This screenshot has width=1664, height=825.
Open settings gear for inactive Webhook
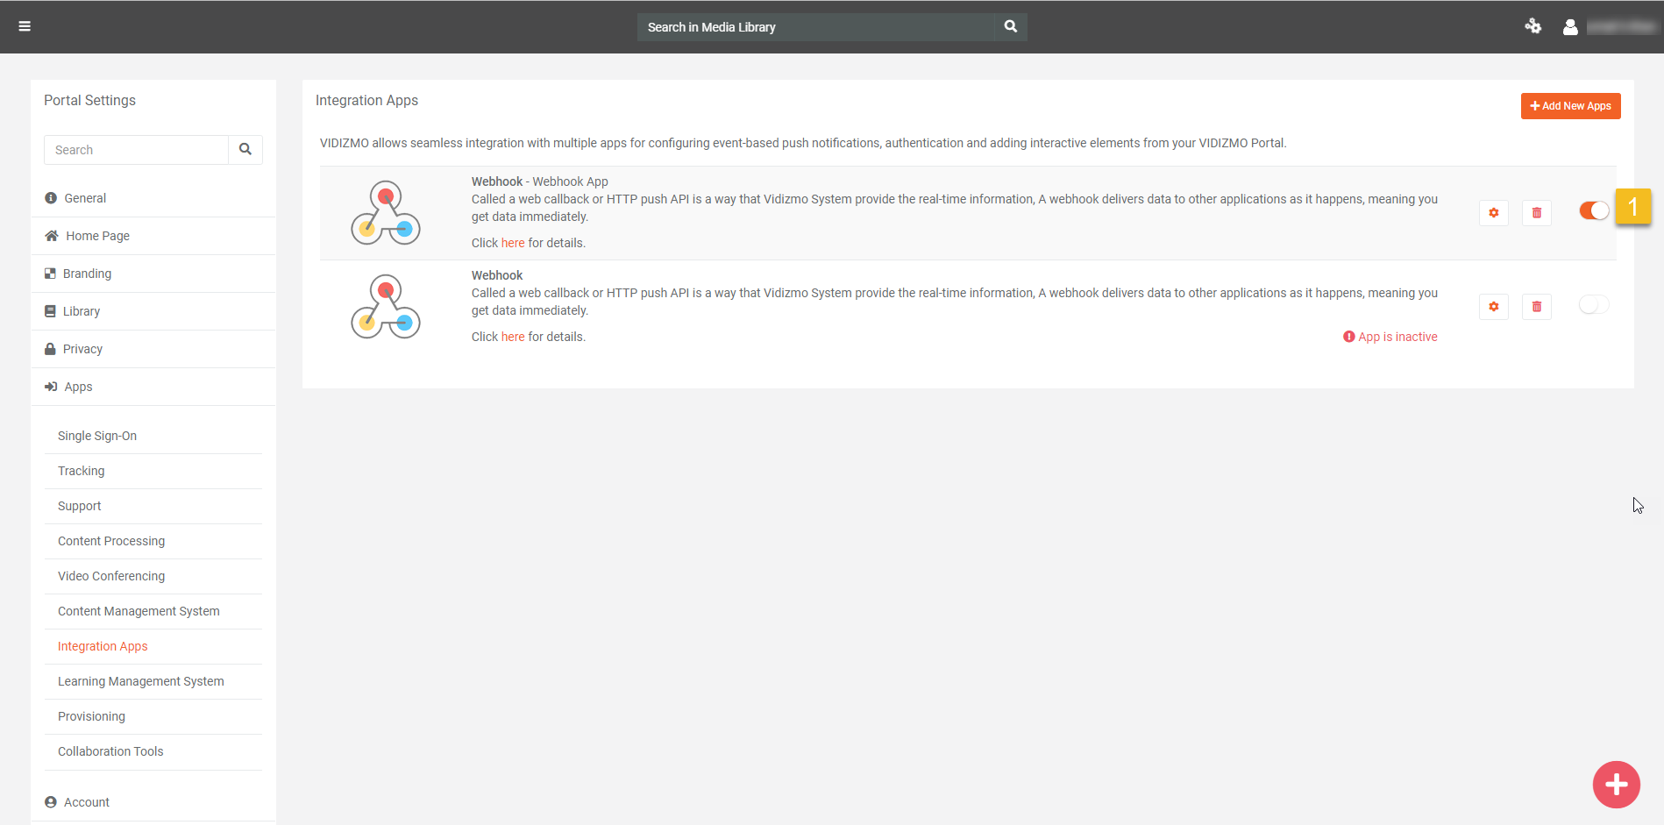(x=1493, y=306)
